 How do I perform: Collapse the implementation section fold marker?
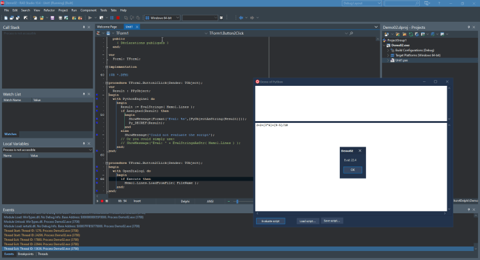pyautogui.click(x=107, y=67)
